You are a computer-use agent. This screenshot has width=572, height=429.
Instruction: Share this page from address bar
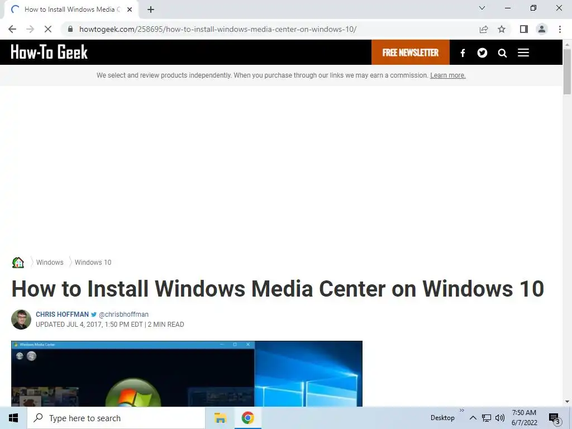(484, 29)
